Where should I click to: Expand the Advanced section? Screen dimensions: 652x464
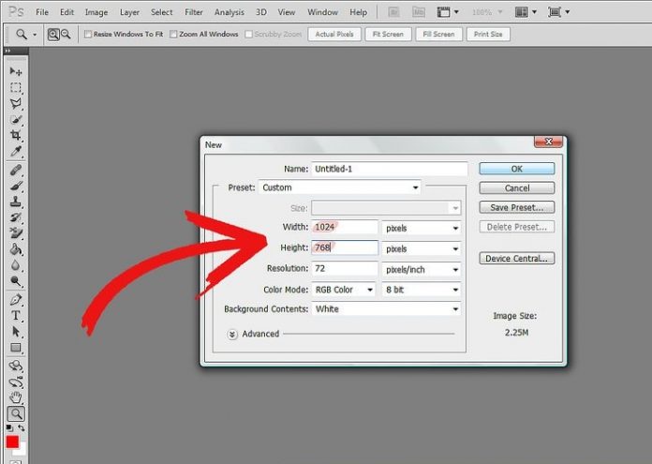232,334
